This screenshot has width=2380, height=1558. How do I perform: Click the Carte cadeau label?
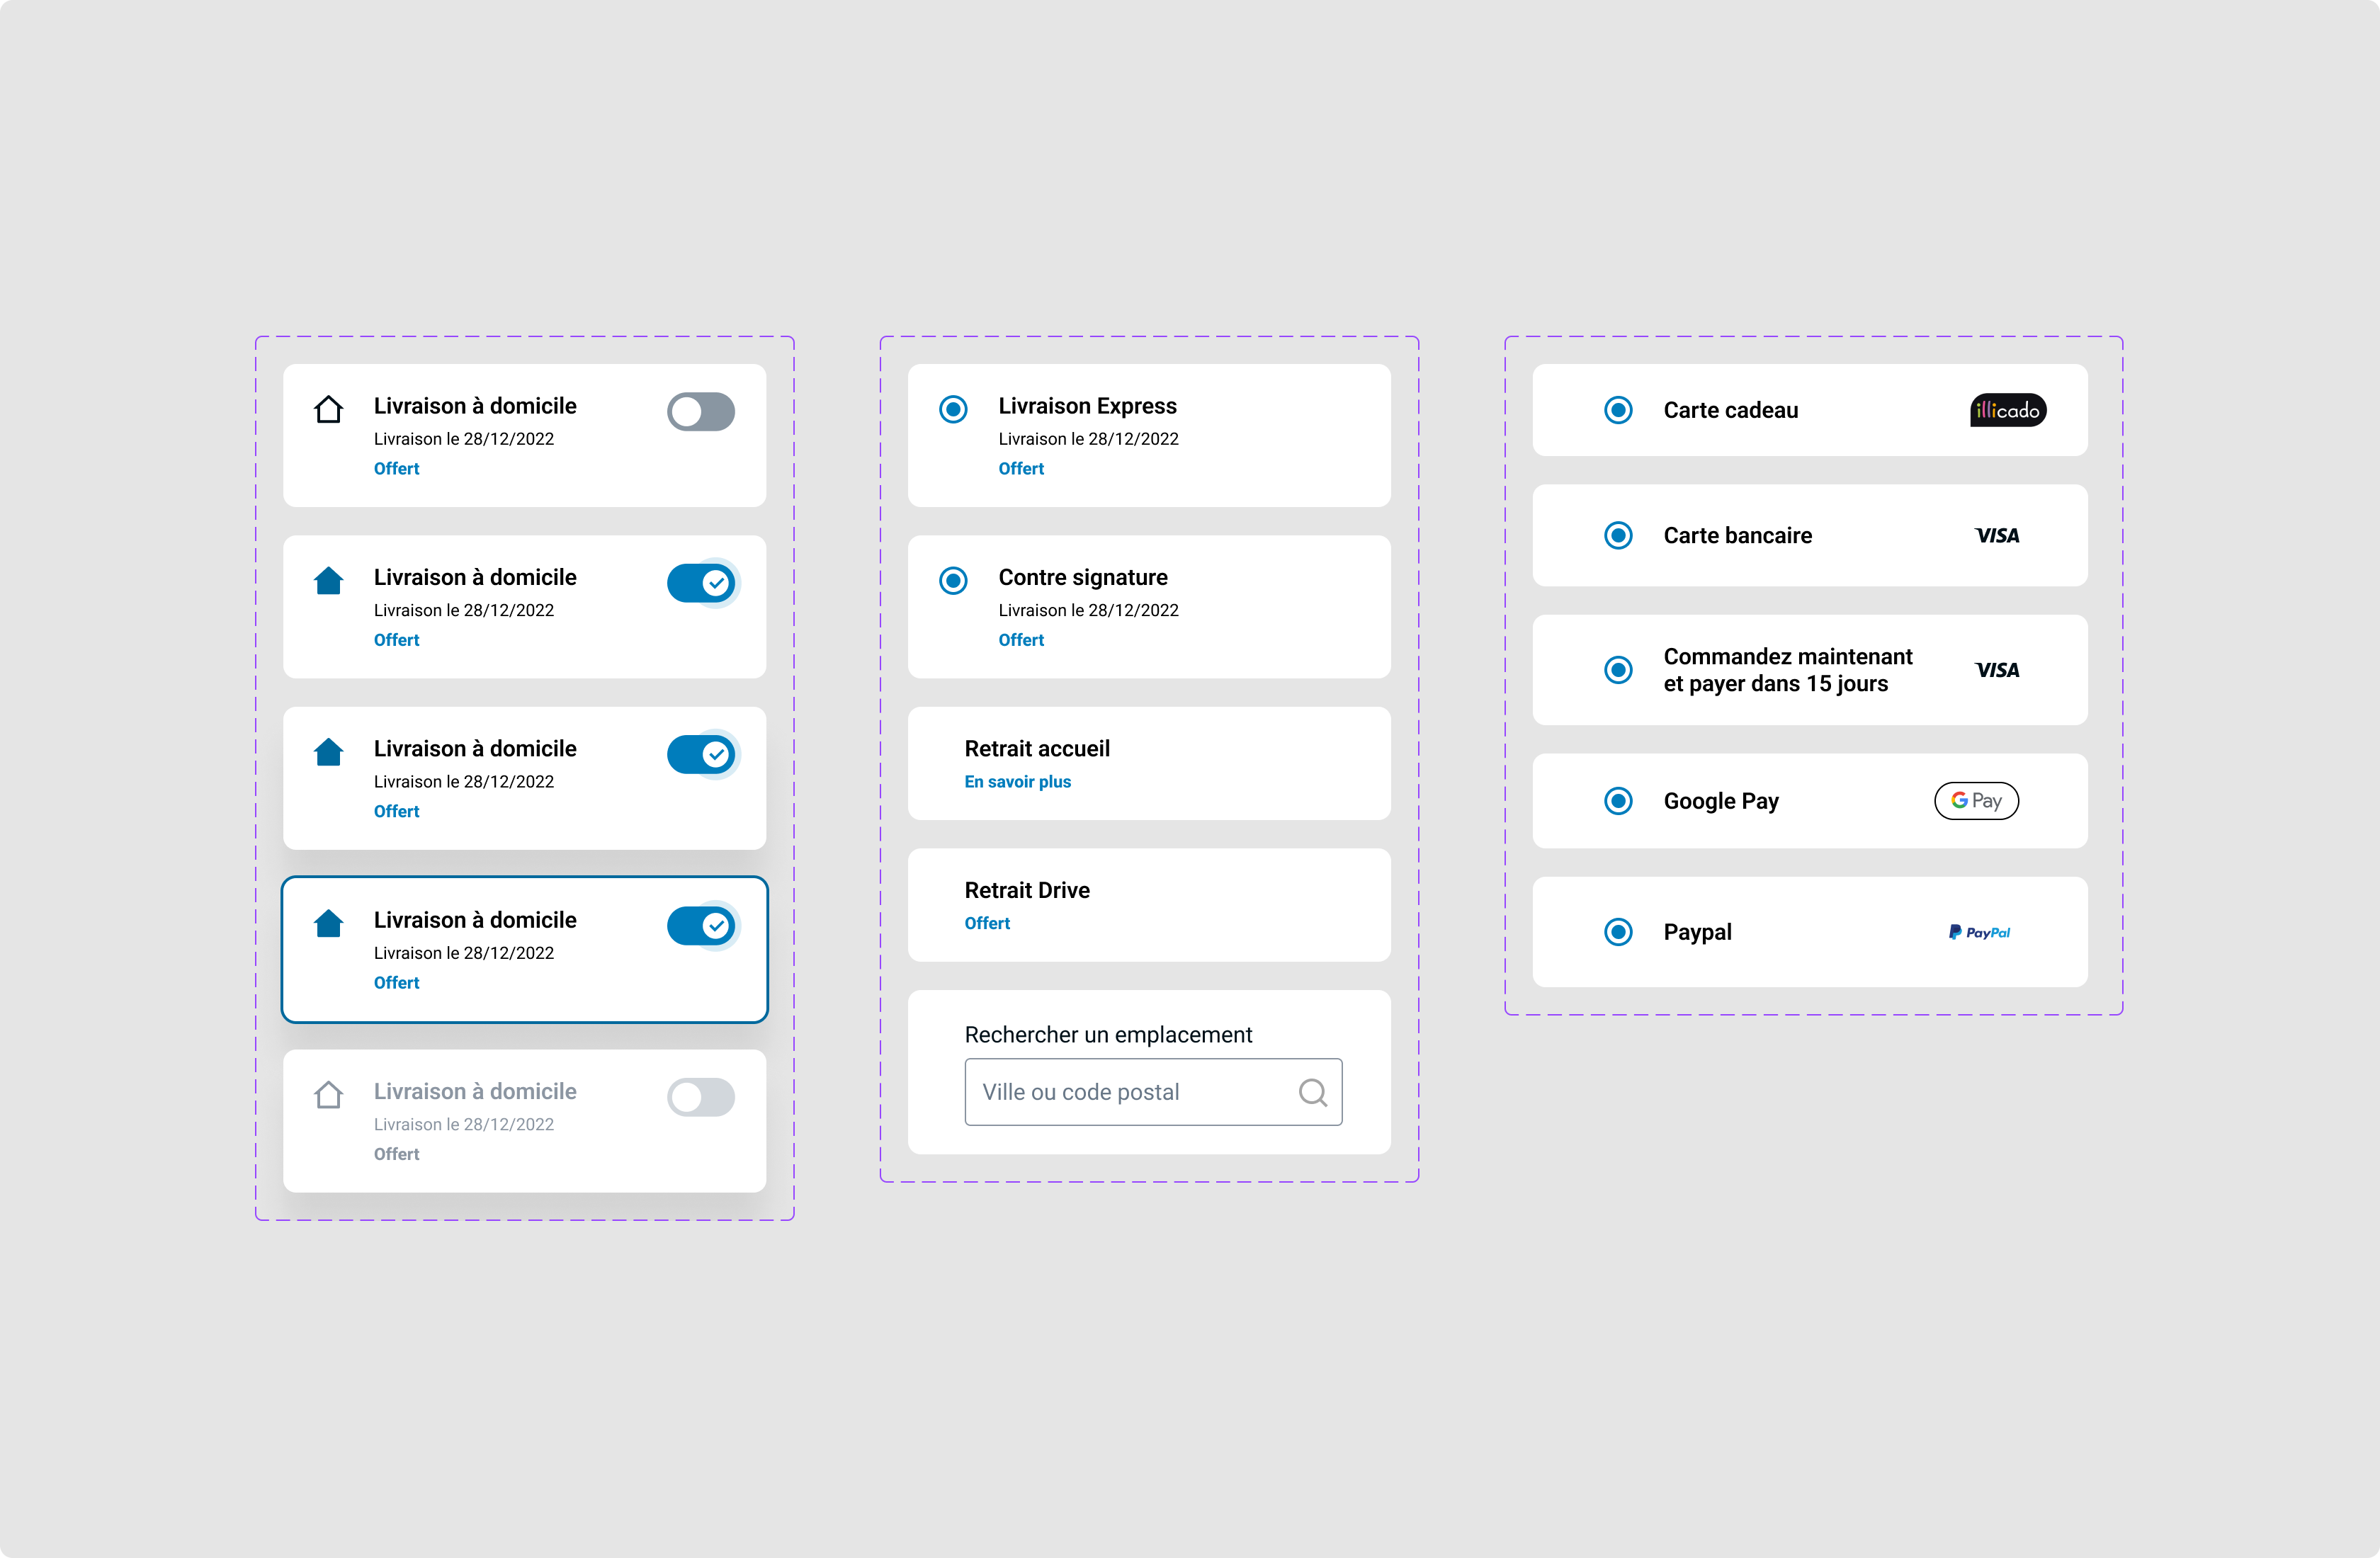(x=1730, y=410)
